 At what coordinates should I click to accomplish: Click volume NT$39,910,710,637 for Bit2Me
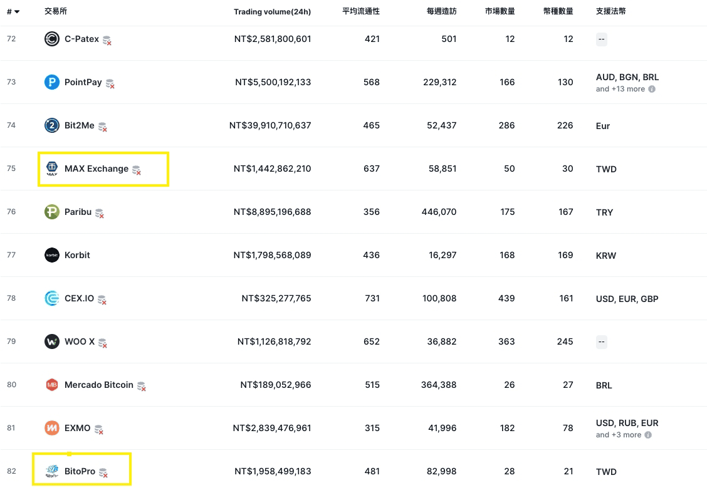[x=270, y=125]
